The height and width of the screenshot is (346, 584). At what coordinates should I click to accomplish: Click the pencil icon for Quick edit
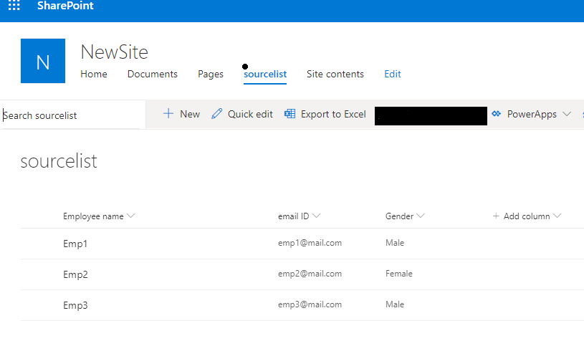click(217, 114)
